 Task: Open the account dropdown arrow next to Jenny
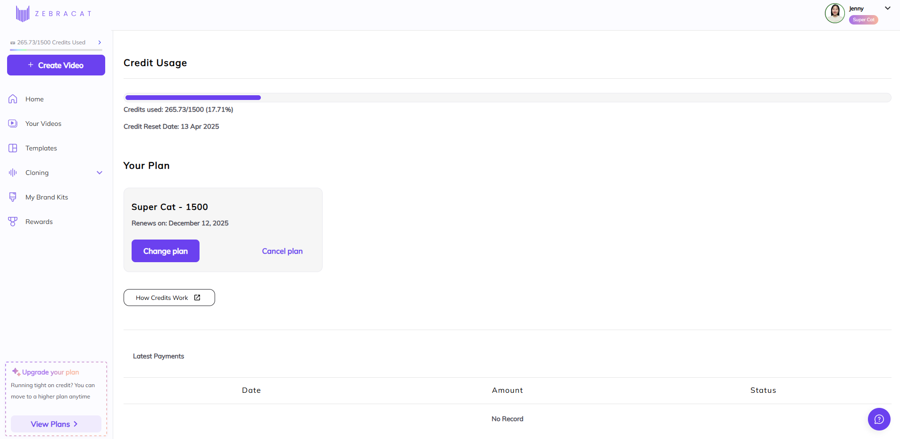888,8
